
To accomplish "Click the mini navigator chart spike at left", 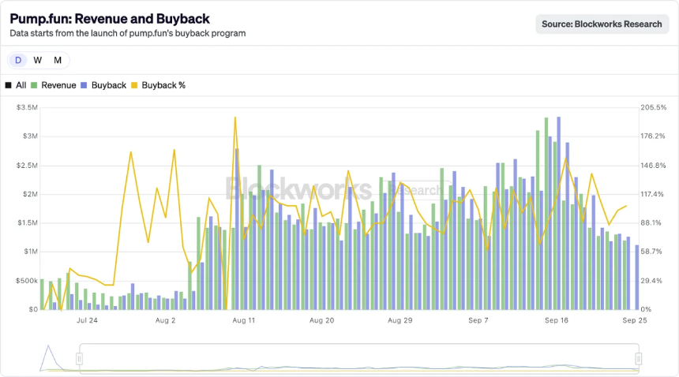I will tap(47, 351).
